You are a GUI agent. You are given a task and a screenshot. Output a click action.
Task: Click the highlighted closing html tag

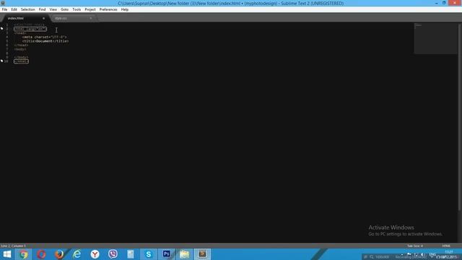pos(21,61)
